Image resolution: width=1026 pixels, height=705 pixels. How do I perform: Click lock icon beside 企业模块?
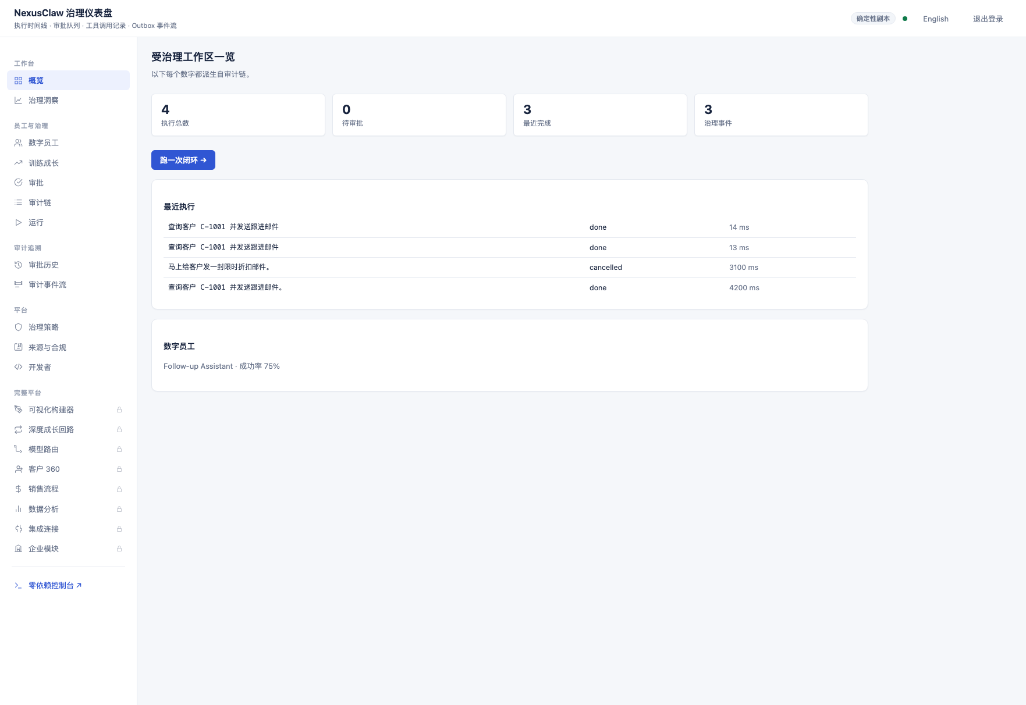click(x=119, y=549)
